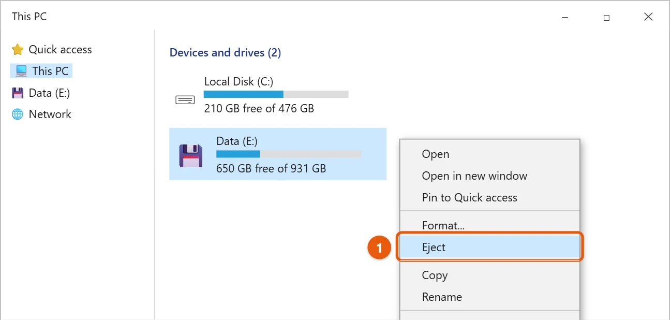Click the '650 GB free of 931 GB' text
The image size is (670, 320).
pos(271,169)
